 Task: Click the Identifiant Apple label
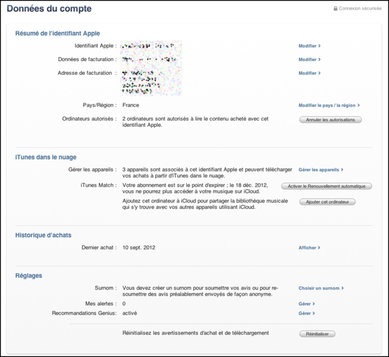[x=95, y=46]
